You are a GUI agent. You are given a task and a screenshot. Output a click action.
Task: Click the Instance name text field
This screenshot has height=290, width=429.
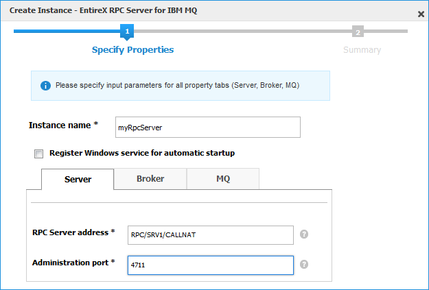click(208, 128)
